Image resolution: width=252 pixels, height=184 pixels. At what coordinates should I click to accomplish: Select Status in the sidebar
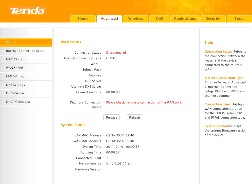(26, 42)
